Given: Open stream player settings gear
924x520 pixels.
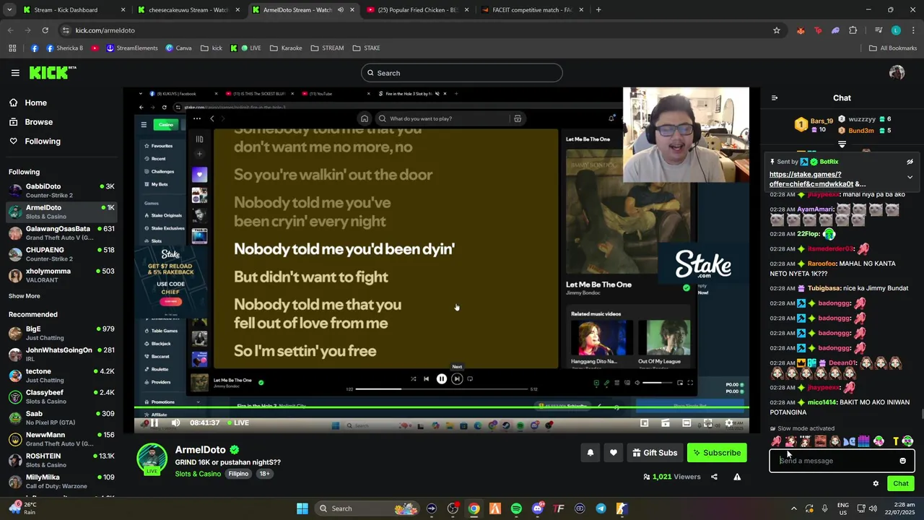Looking at the screenshot, I should [x=729, y=423].
